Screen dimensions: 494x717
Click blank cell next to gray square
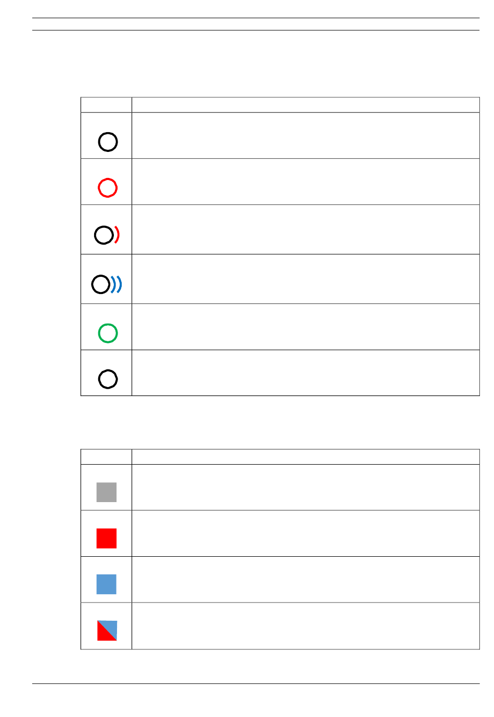click(306, 488)
